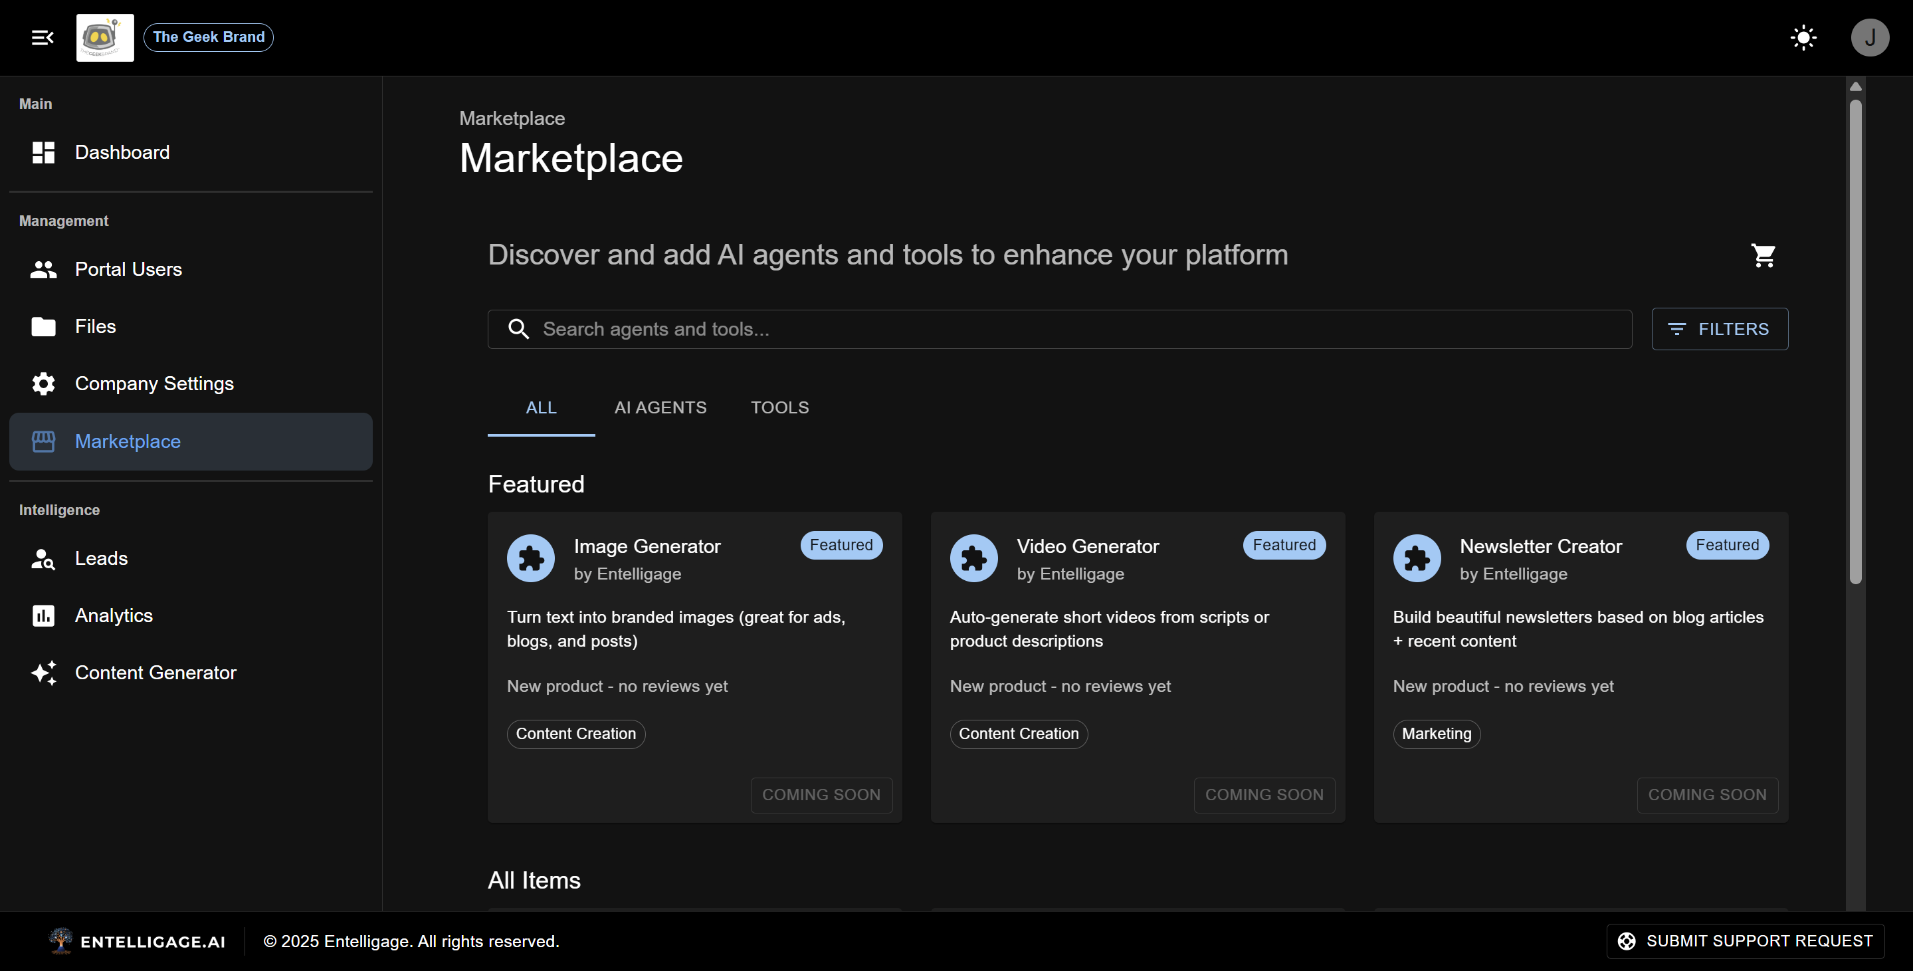
Task: Open the Dashboard page
Action: point(191,152)
